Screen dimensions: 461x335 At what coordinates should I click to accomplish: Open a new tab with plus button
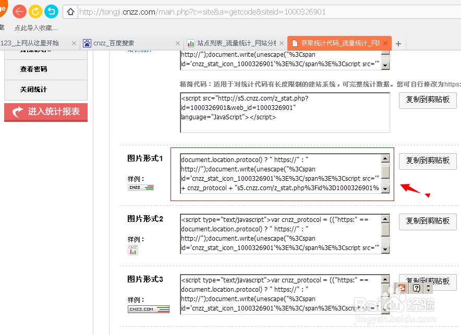(x=398, y=44)
